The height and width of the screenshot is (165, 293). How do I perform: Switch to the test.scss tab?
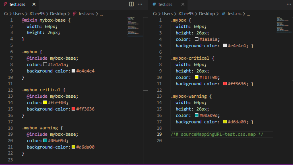coord(18,4)
